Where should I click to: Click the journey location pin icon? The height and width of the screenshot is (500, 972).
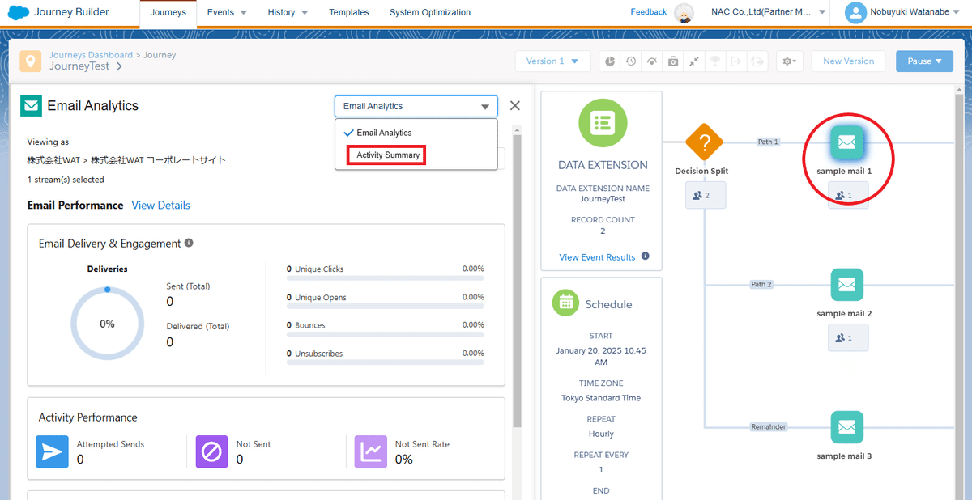pyautogui.click(x=31, y=61)
